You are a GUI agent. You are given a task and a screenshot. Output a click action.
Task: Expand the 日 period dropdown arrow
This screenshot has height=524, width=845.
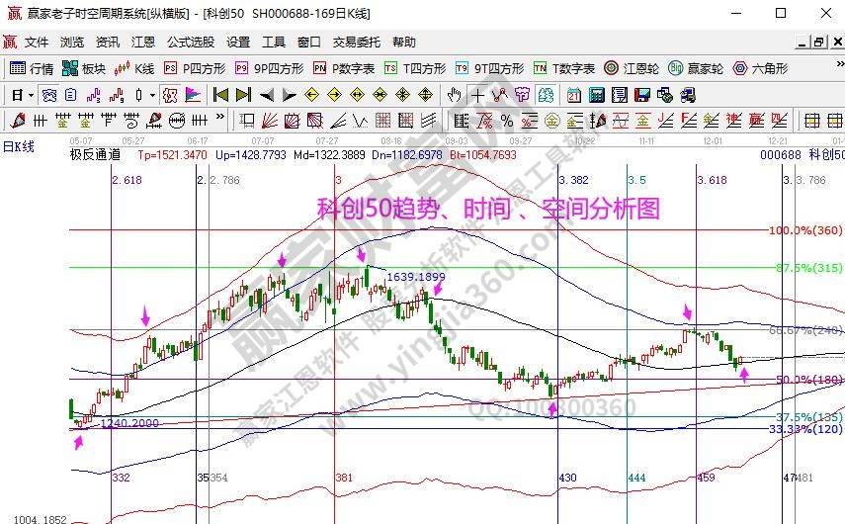(x=32, y=95)
